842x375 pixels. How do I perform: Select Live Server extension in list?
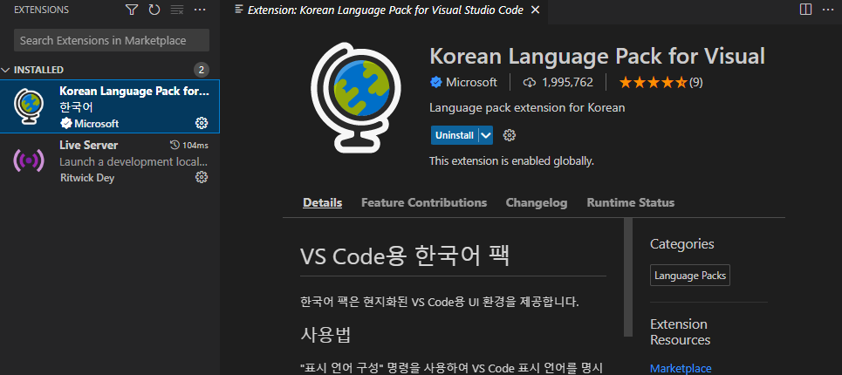(x=110, y=160)
